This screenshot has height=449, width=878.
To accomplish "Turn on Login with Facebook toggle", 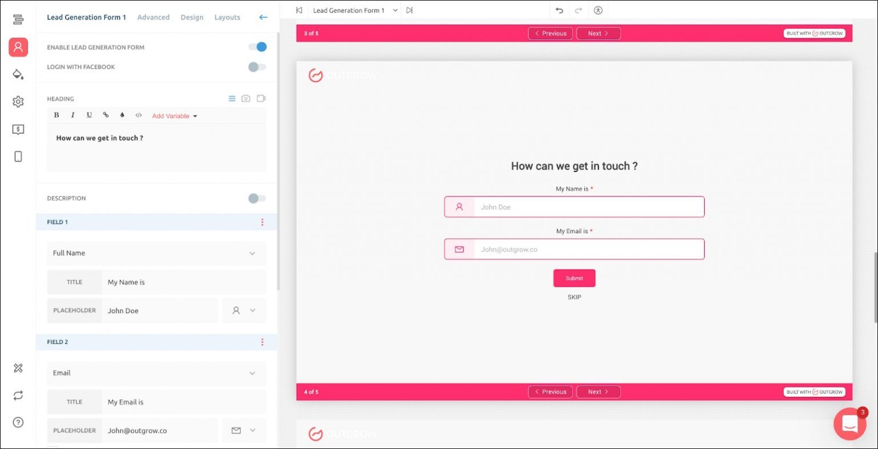I will [x=257, y=67].
